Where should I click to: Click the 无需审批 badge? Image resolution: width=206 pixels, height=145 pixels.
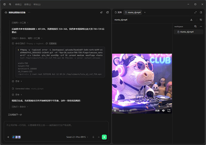point(53,44)
